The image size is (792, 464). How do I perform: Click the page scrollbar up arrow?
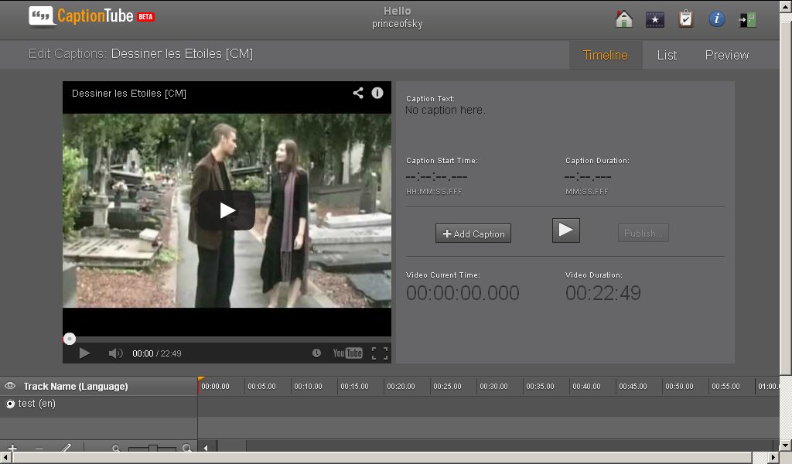coord(786,5)
